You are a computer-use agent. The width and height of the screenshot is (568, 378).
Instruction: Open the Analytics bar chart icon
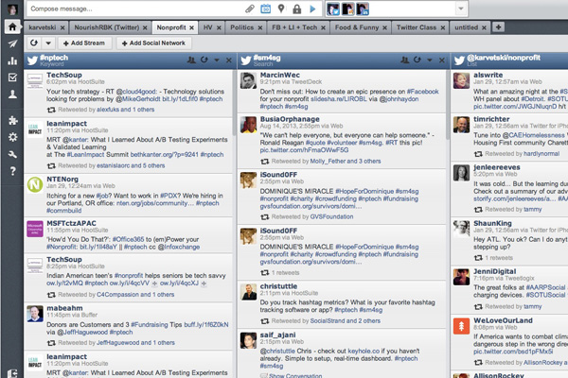12,60
